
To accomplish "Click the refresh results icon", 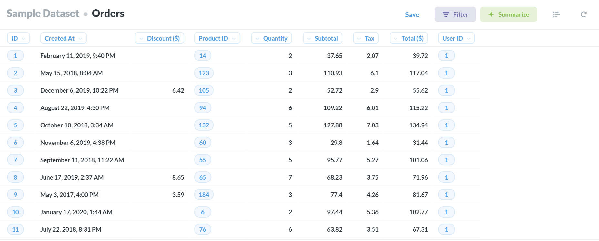I will click(584, 14).
